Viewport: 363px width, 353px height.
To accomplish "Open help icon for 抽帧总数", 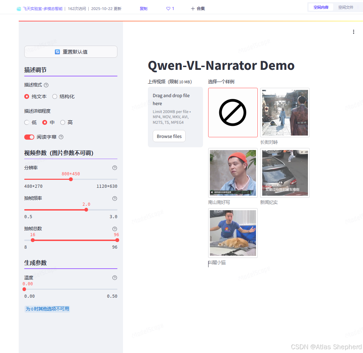I will click(x=115, y=229).
